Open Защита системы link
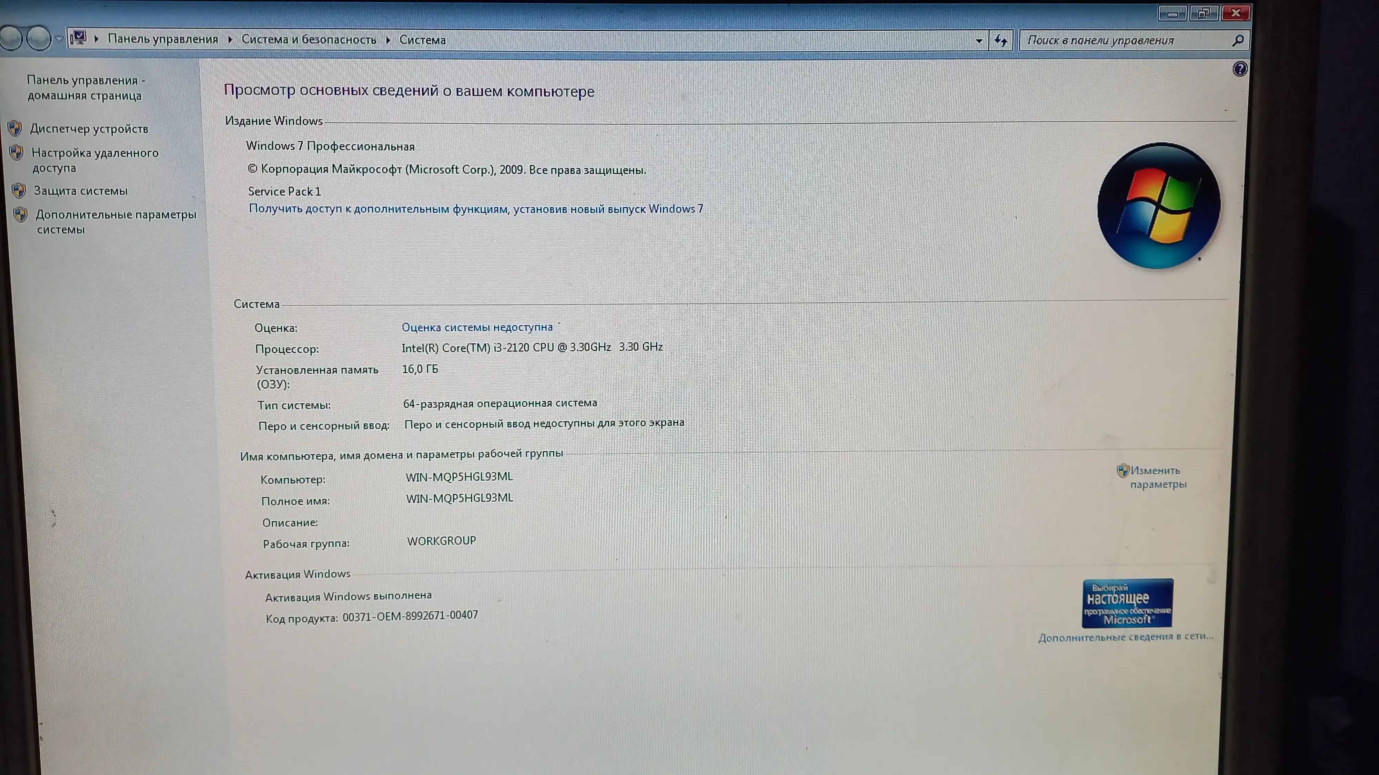1379x775 pixels. 81,191
